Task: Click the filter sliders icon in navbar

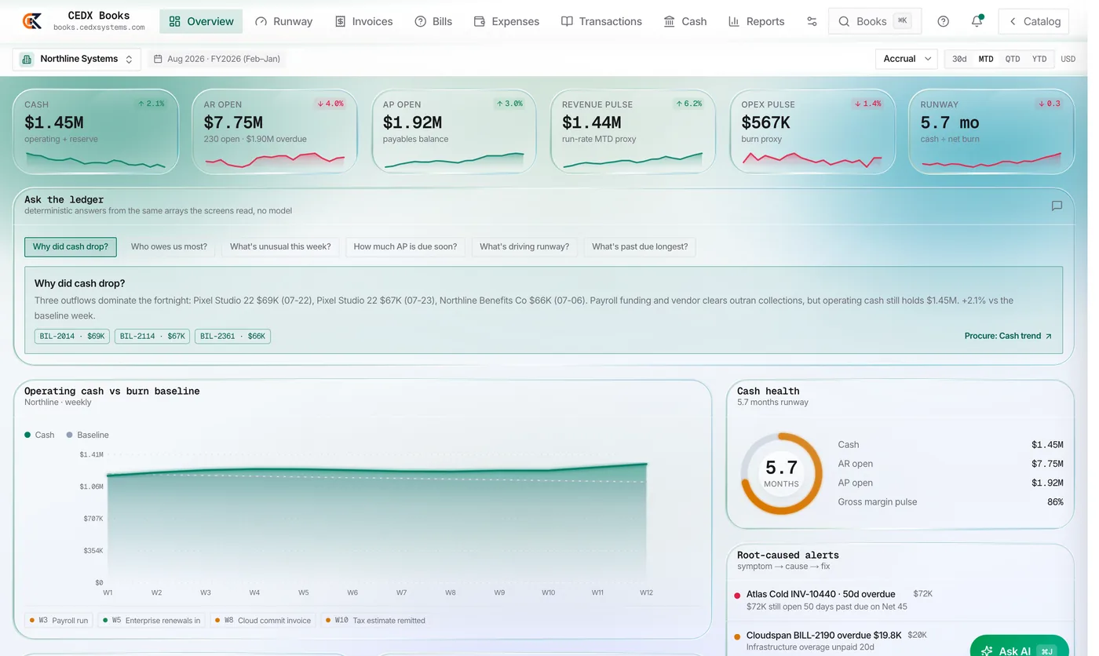Action: pyautogui.click(x=812, y=21)
